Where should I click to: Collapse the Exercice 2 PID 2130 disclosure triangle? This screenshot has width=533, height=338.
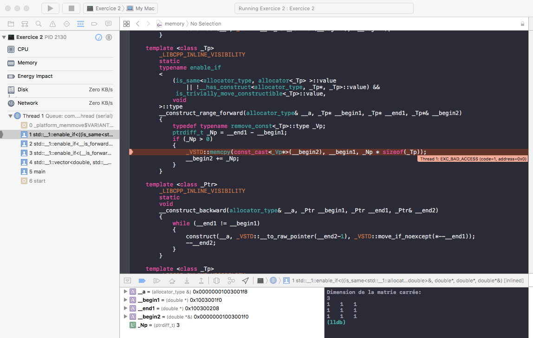(5, 37)
